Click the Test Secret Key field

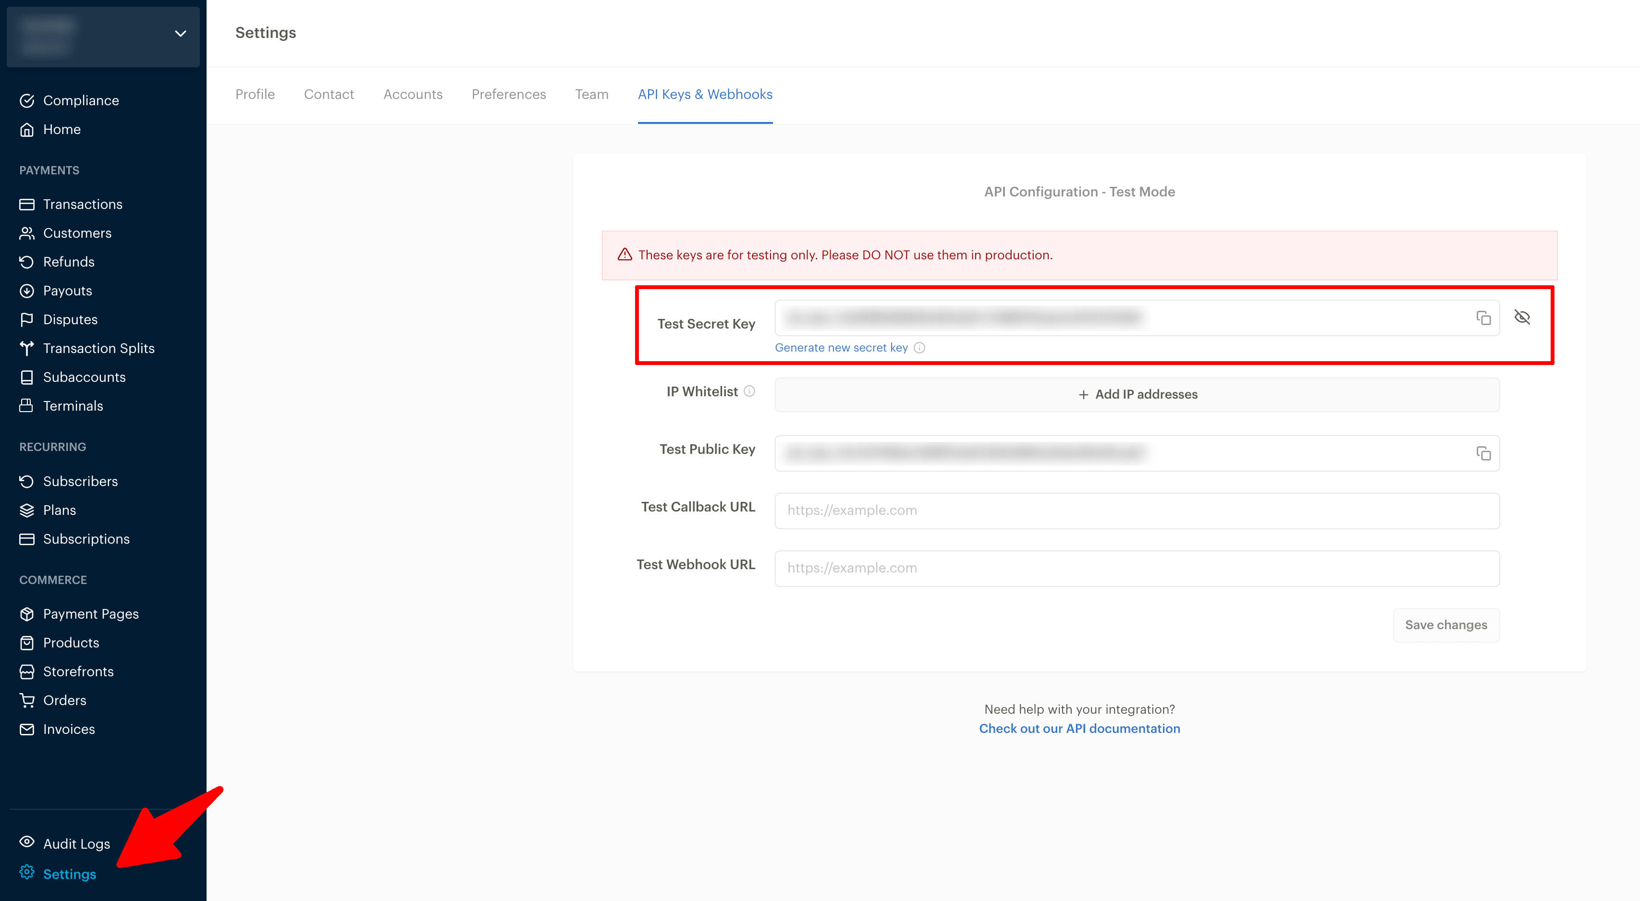tap(1137, 318)
